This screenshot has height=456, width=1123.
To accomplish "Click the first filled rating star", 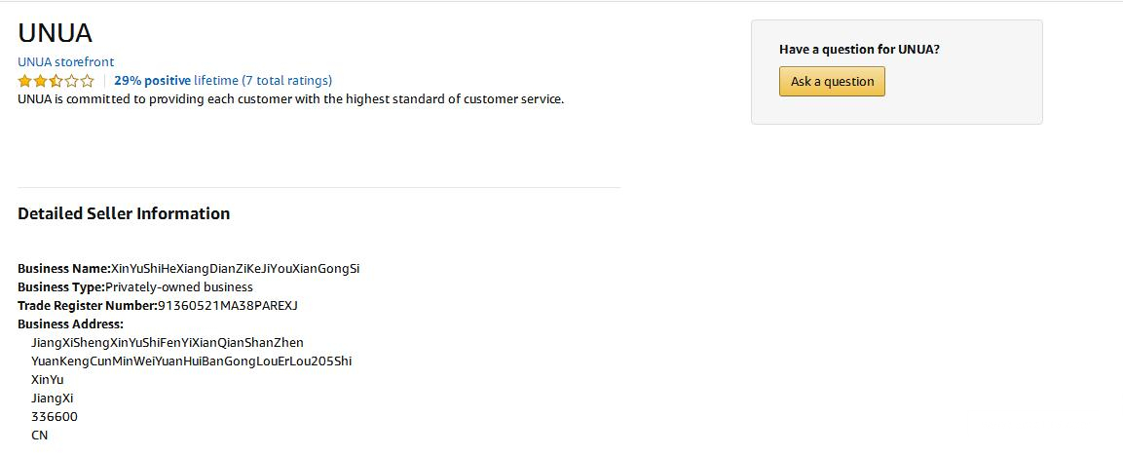I will (x=25, y=81).
